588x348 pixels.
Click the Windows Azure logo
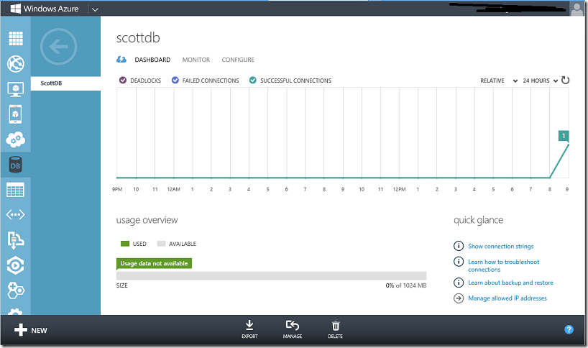click(x=45, y=9)
